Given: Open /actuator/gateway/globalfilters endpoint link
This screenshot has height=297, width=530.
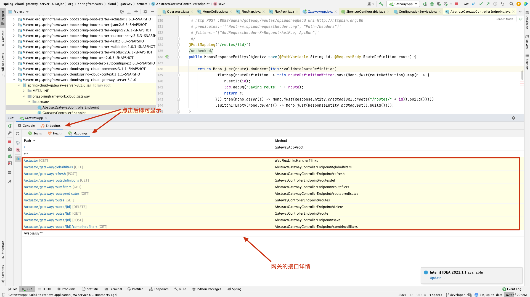Looking at the screenshot, I should (x=48, y=167).
